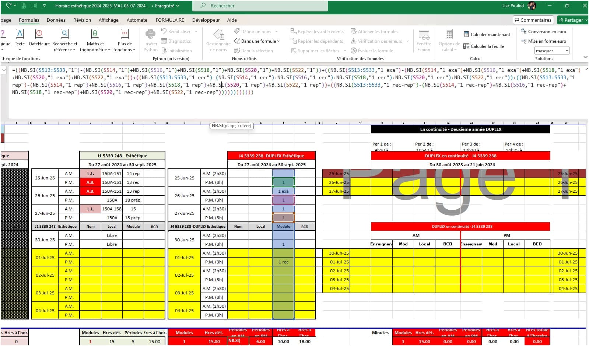Open the Développeur ribbon tab
Screen dimensions: 589x346
206,20
